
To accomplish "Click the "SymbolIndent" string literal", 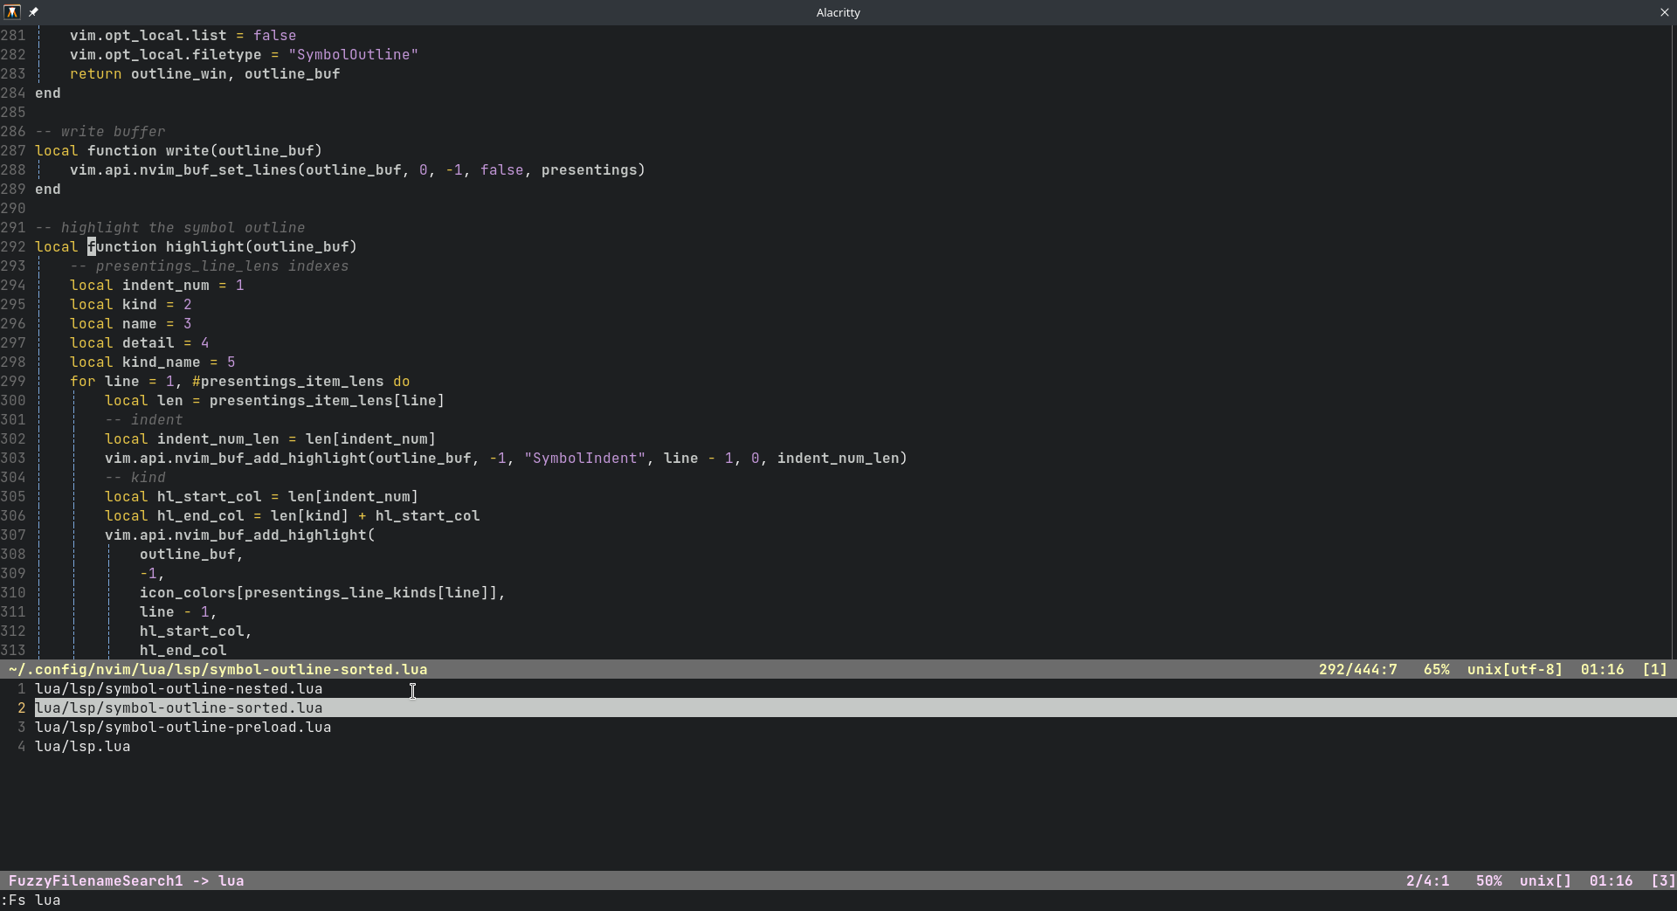I will coord(584,459).
